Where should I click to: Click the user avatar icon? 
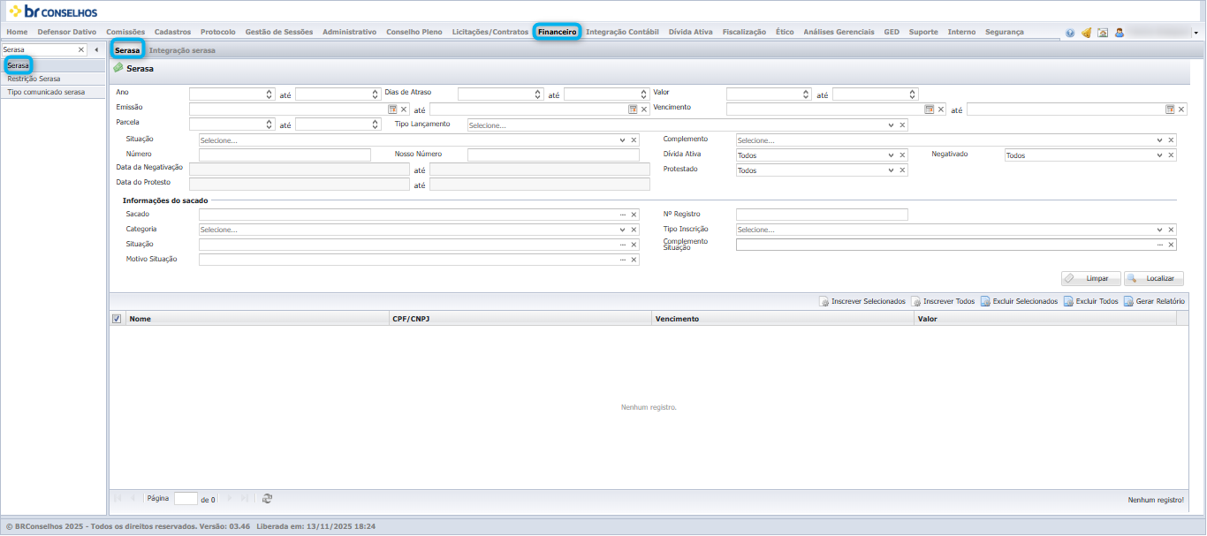pyautogui.click(x=1120, y=33)
